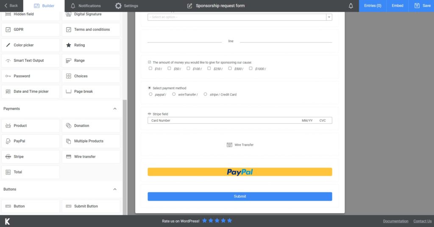Go Back from the builder
This screenshot has width=434, height=227.
coord(11,6)
